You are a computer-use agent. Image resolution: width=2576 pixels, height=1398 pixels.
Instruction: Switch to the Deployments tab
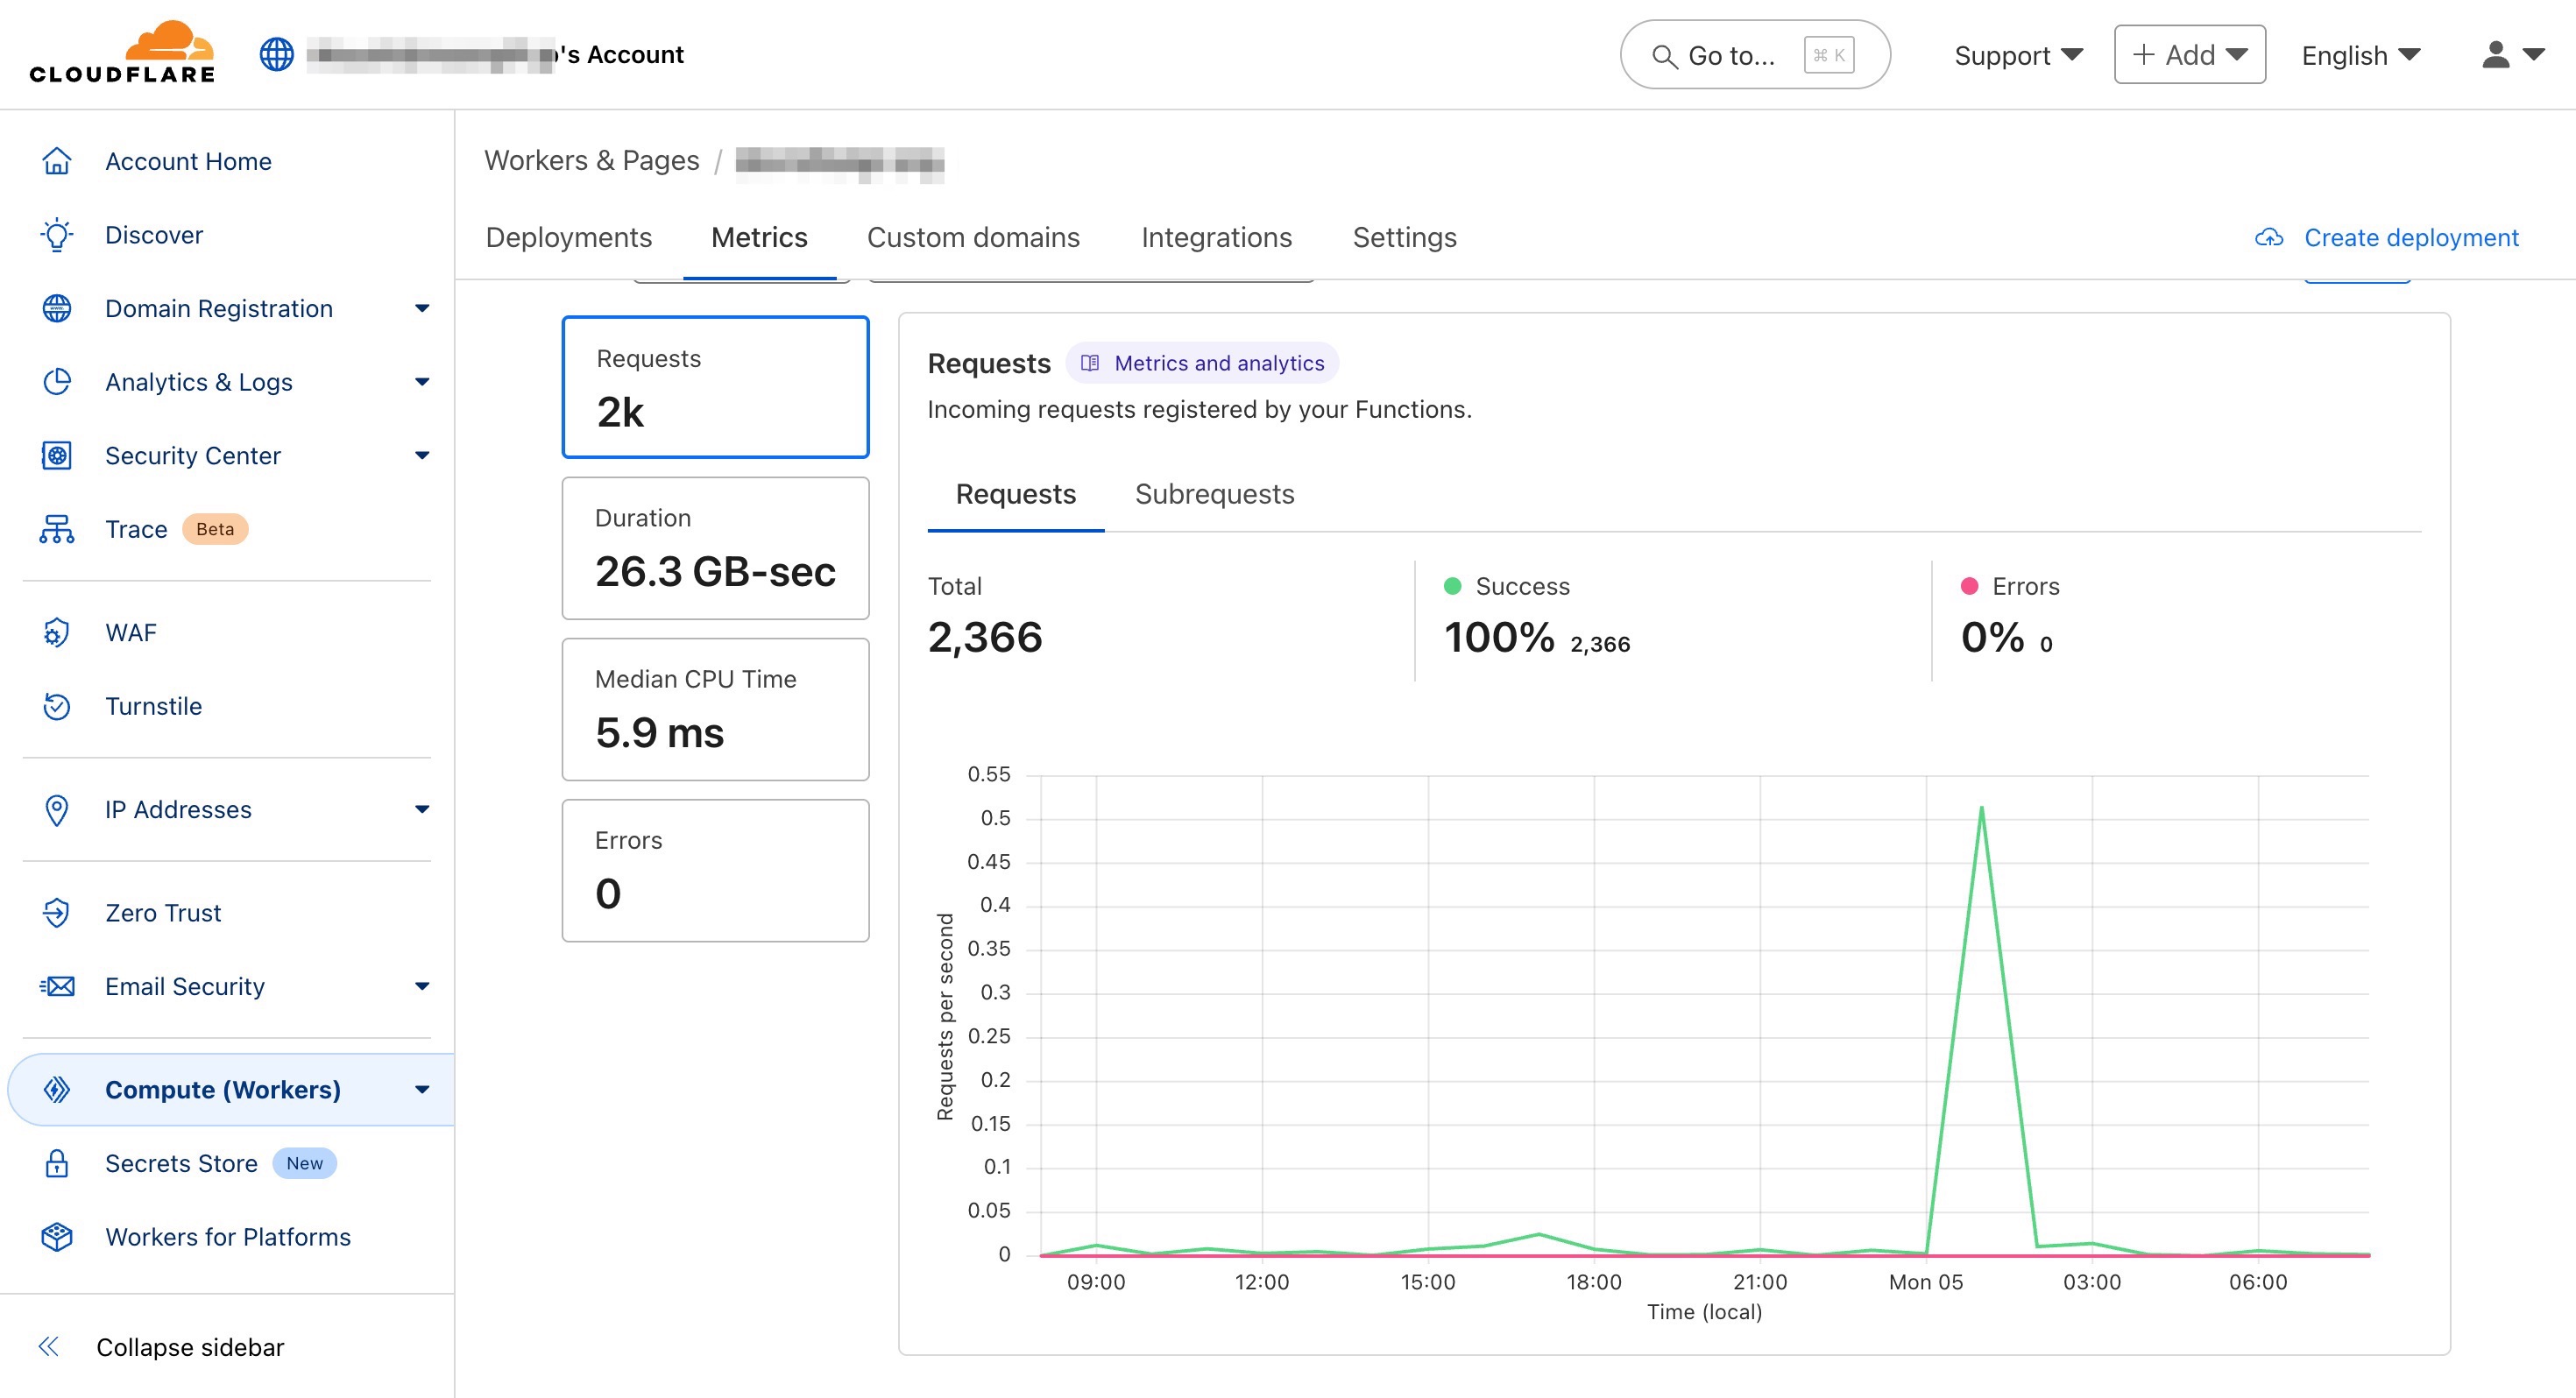click(x=569, y=237)
